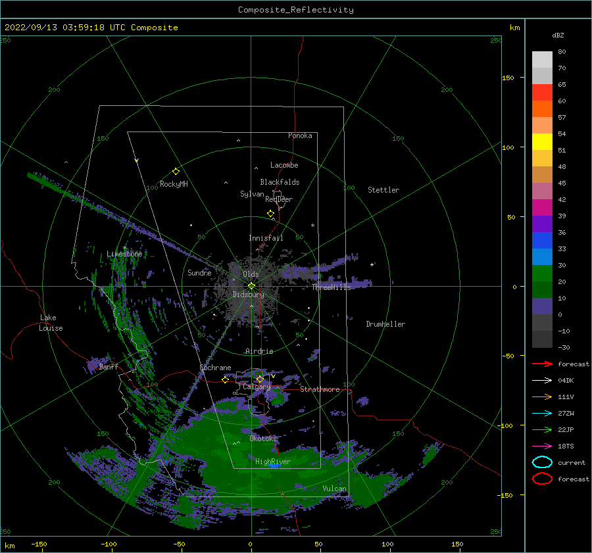Click the yellow diamond marker near RockyMH
The width and height of the screenshot is (592, 553).
176,172
